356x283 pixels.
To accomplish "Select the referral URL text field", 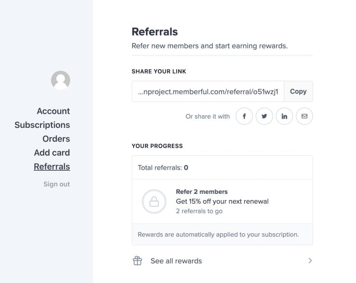I will coord(208,91).
